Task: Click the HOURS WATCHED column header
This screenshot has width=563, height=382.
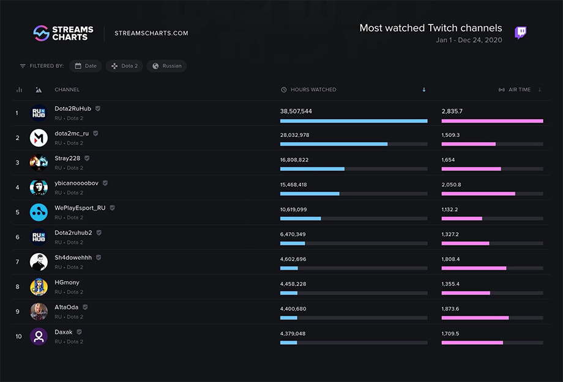Action: pyautogui.click(x=313, y=90)
